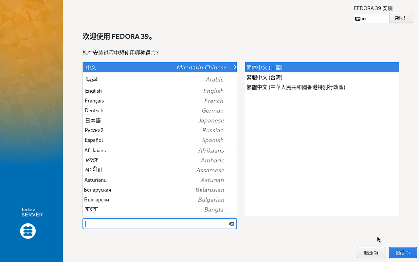Click the chevron arrow on the 中文 row

pyautogui.click(x=235, y=67)
